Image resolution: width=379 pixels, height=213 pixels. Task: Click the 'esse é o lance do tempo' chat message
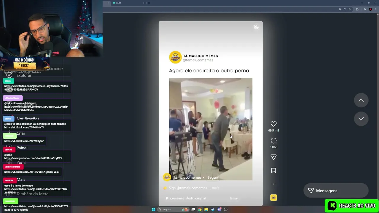(19, 186)
